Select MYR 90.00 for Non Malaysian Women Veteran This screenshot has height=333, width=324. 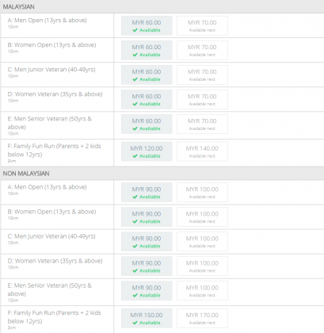click(147, 266)
